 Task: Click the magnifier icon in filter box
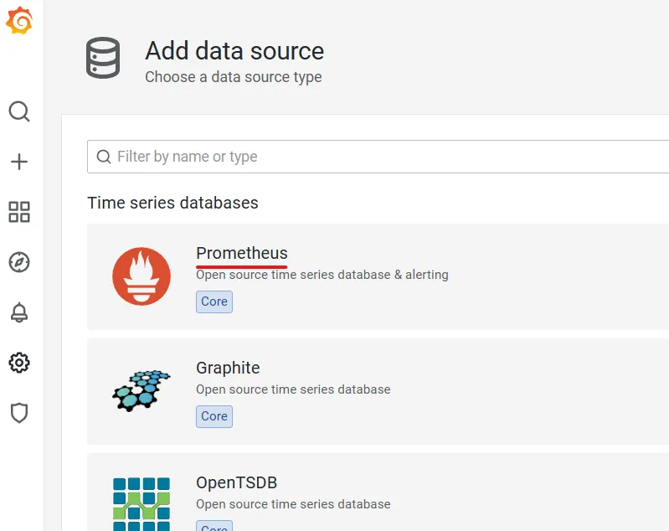(104, 157)
